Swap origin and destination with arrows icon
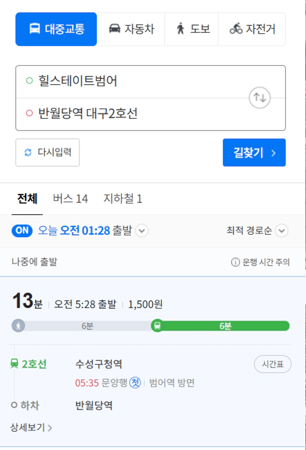Screen dimensions: 306x450 pos(259,98)
